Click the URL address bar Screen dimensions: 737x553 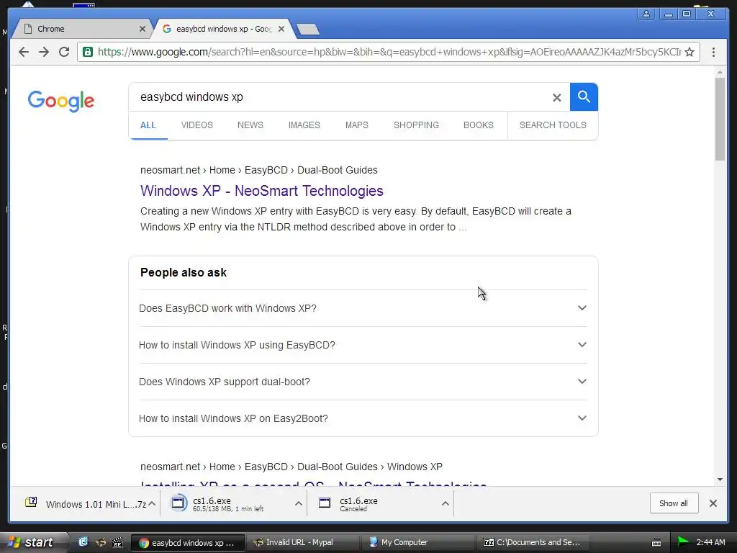(389, 52)
